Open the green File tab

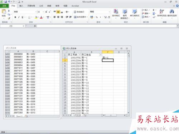point(4,6)
